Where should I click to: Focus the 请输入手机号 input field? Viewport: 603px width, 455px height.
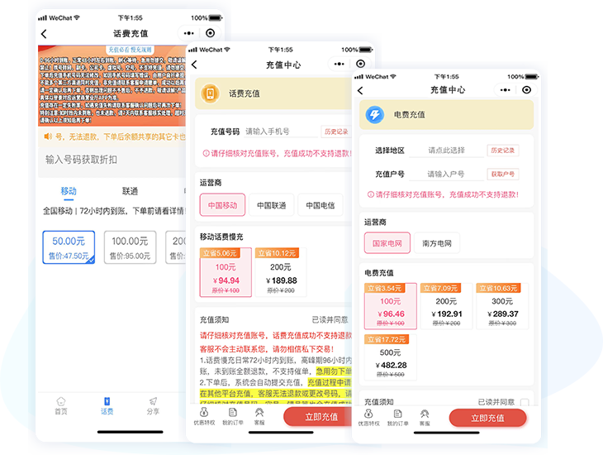(281, 132)
